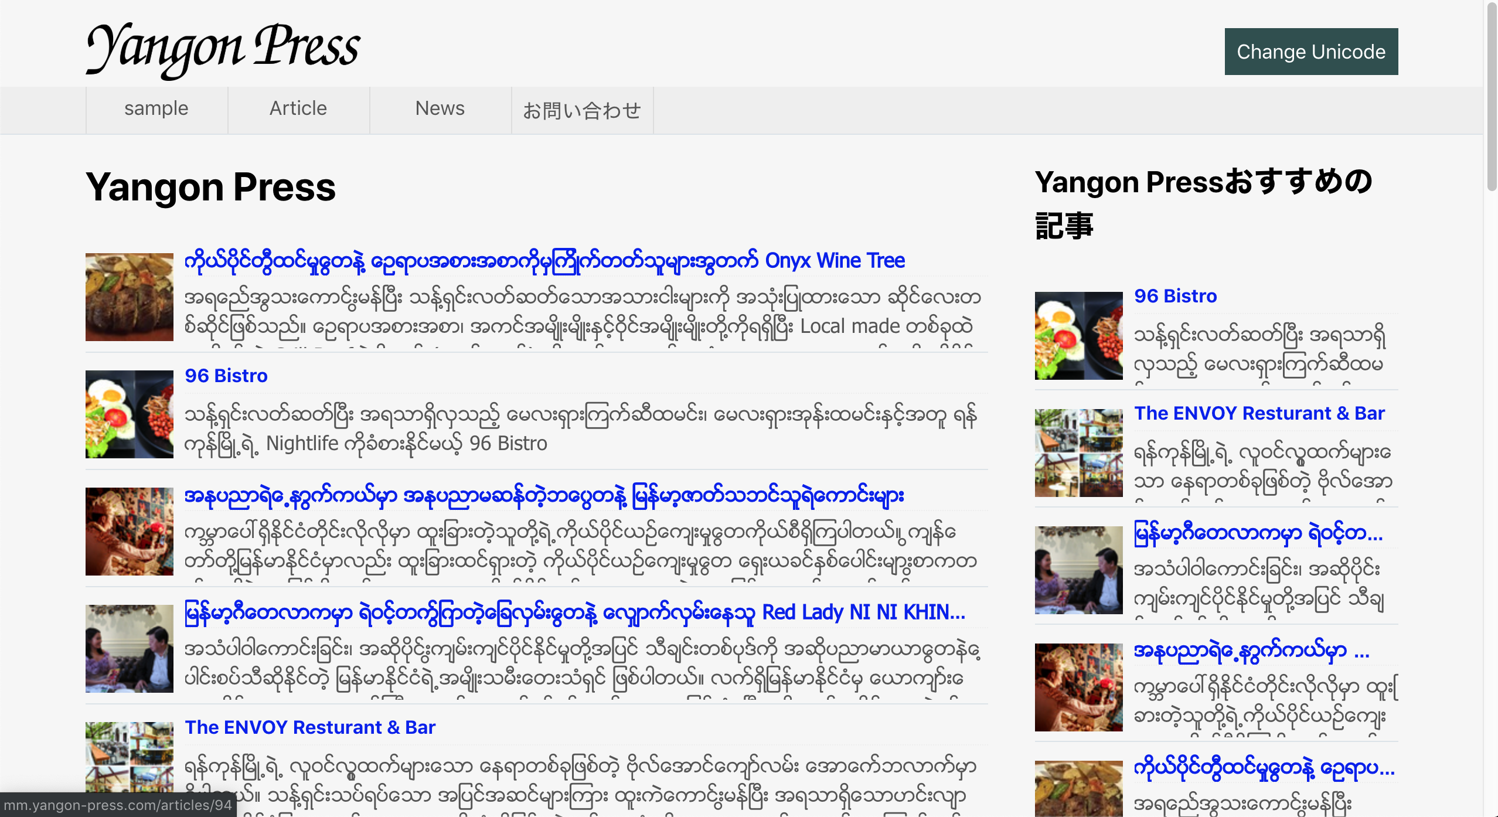Click the wedding ceremony thumbnail in main list
This screenshot has width=1498, height=817.
[x=130, y=532]
